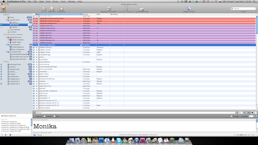The height and width of the screenshot is (145, 258).
Task: Select Global Requests under Font Requests
Action: click(x=18, y=47)
